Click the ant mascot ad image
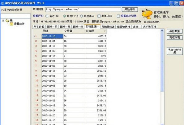Screen dimensions: 184x125 147,14
